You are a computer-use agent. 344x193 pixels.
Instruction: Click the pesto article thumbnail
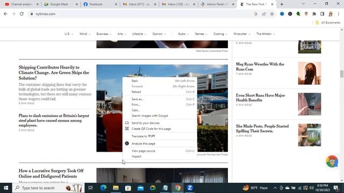pyautogui.click(x=310, y=135)
